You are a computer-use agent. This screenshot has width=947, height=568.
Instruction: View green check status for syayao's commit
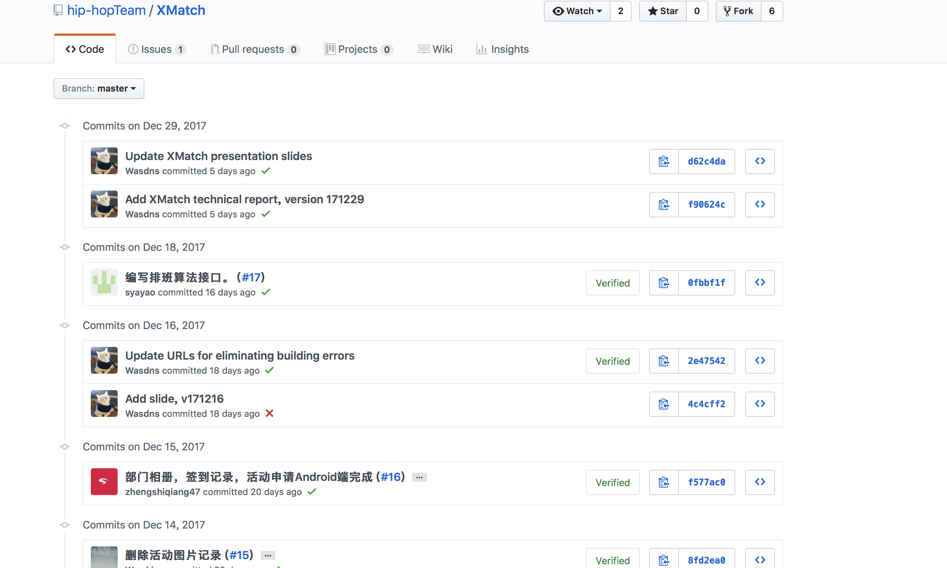(x=266, y=292)
